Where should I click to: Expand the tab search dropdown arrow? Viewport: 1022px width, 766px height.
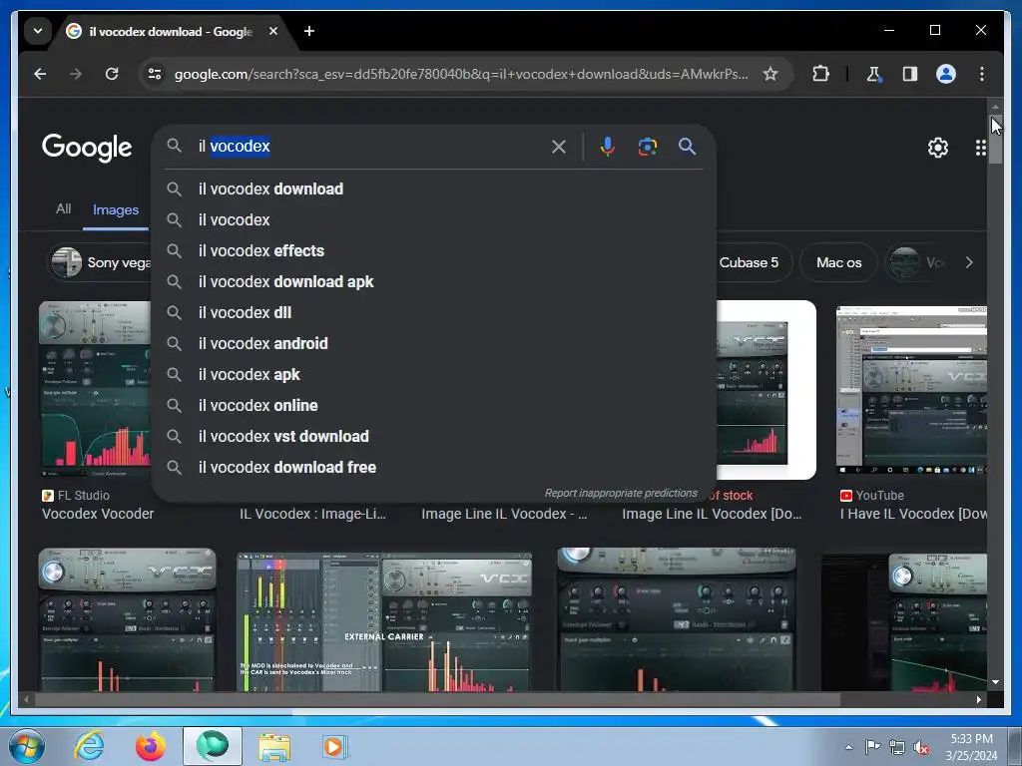(x=38, y=31)
